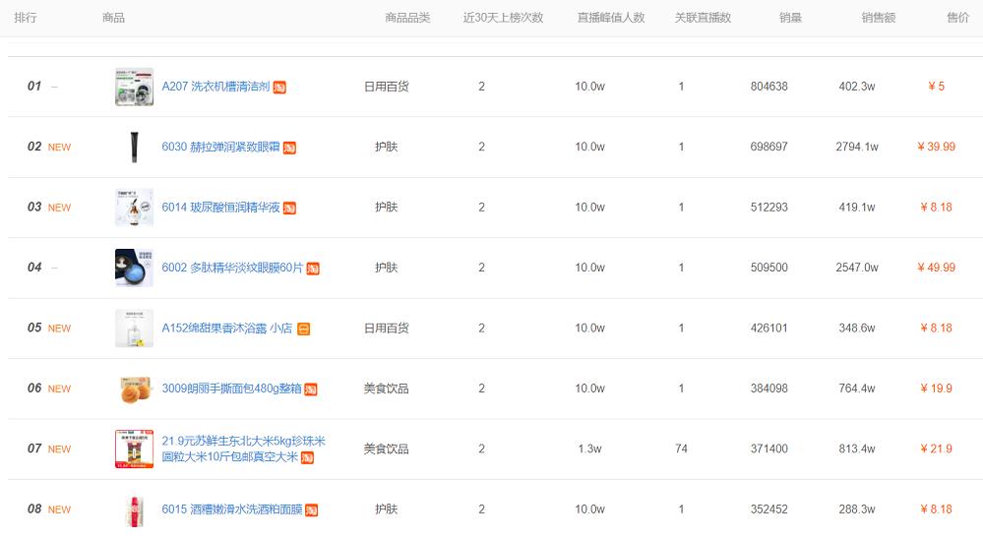The width and height of the screenshot is (983, 538).
Task: Select sales figure 384098
Action: (769, 389)
